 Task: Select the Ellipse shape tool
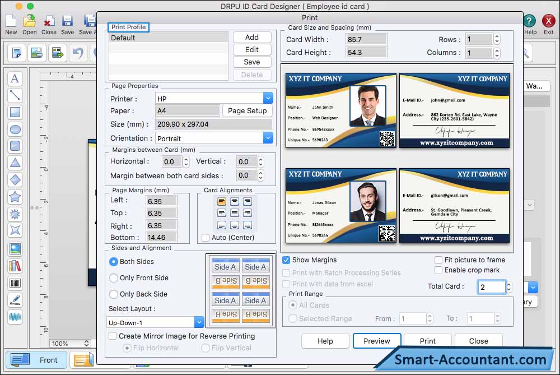click(x=15, y=129)
